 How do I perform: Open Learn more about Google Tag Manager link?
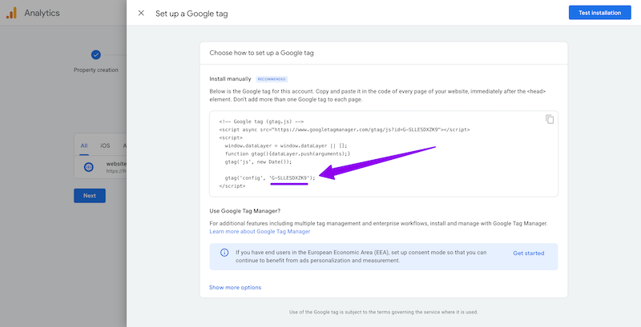click(x=260, y=231)
